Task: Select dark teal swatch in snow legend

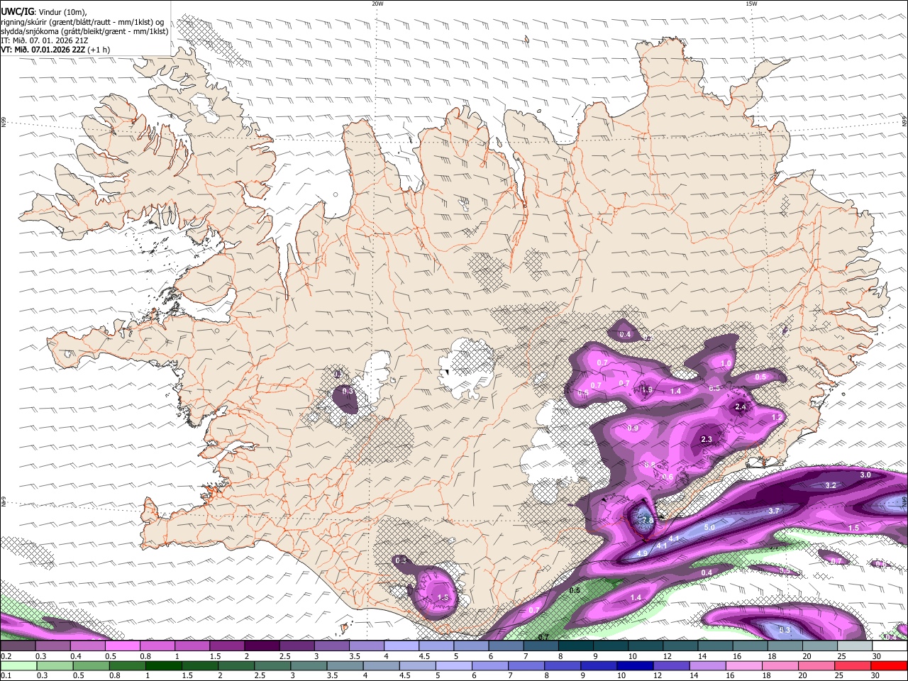Action: click(x=576, y=646)
